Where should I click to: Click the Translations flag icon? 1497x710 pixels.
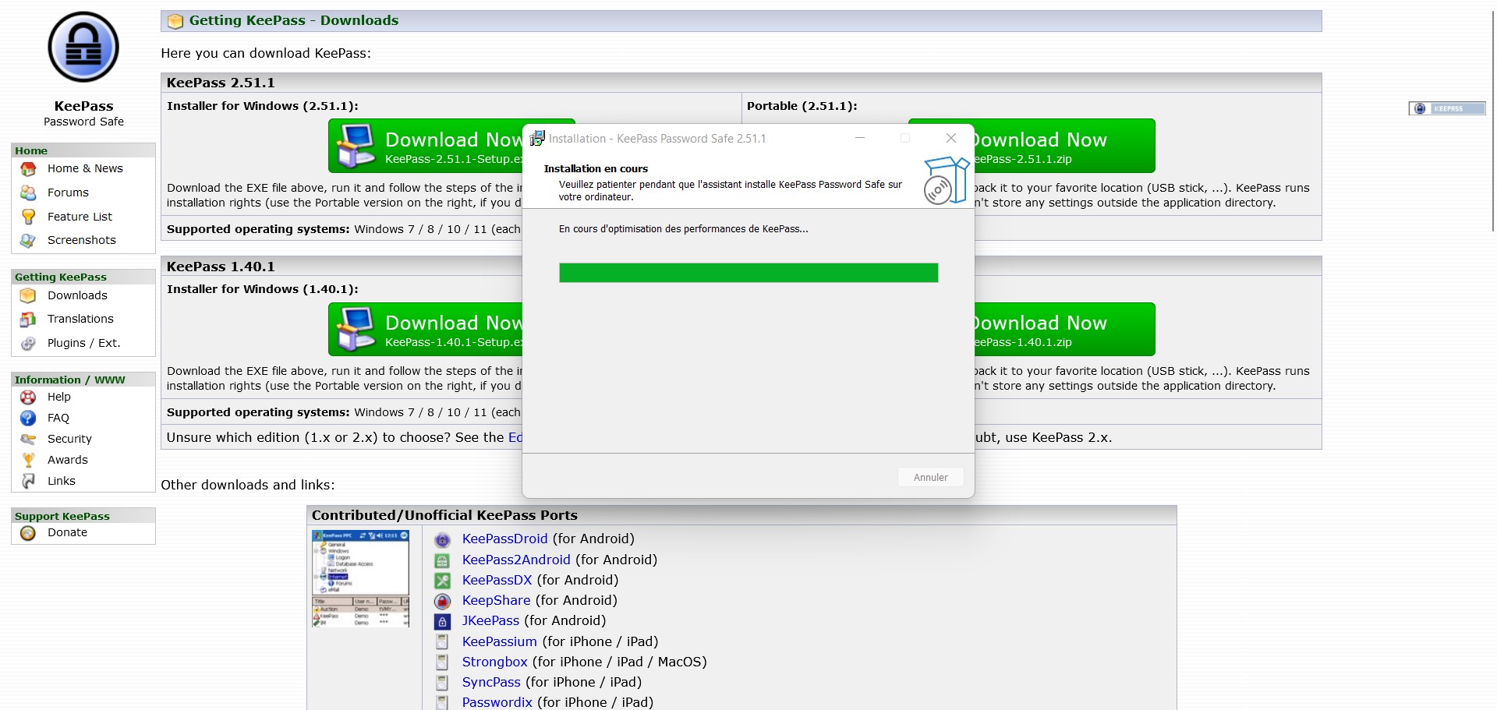(29, 320)
